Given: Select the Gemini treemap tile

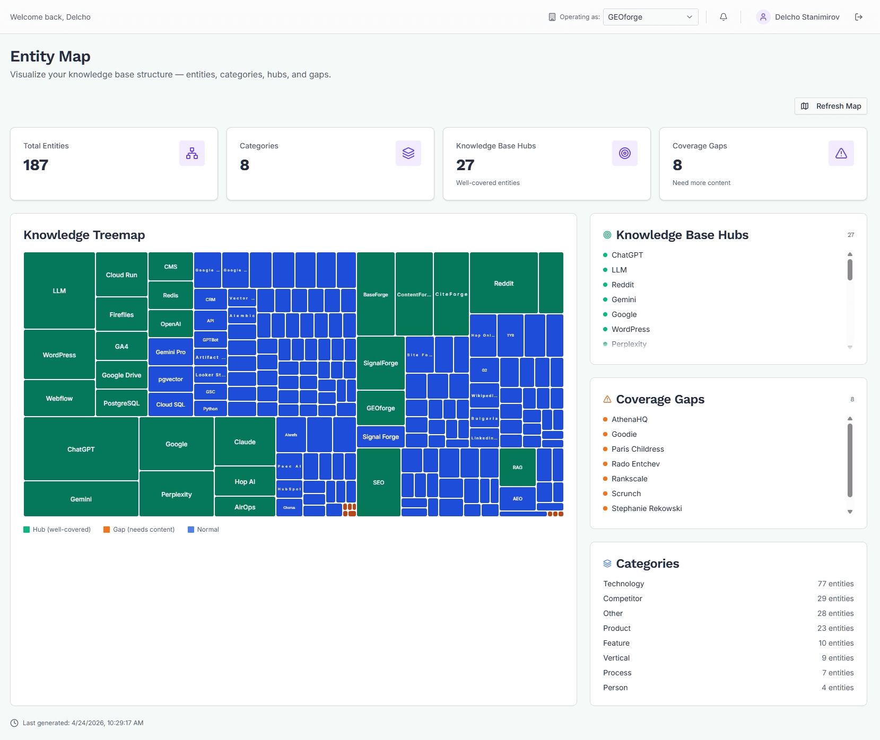Looking at the screenshot, I should click(81, 499).
